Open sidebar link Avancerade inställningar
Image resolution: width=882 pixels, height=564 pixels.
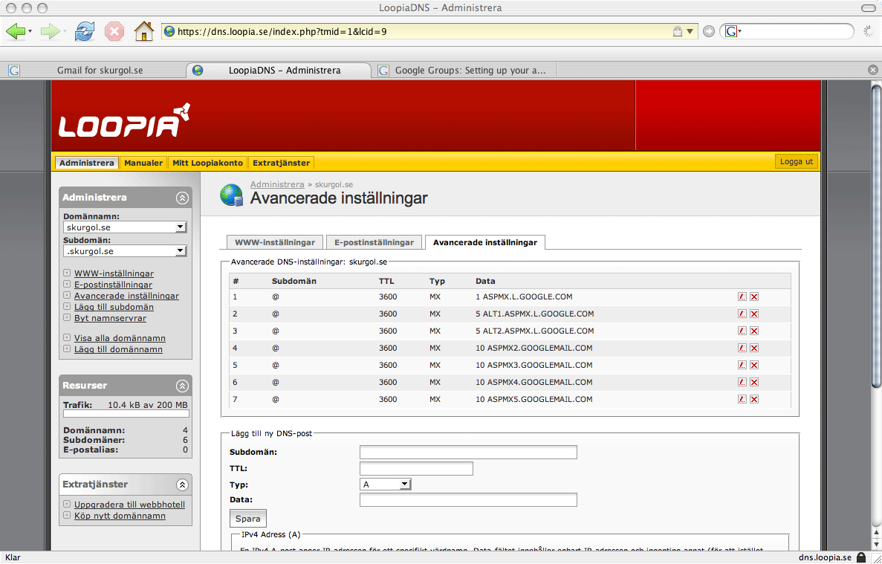(126, 296)
